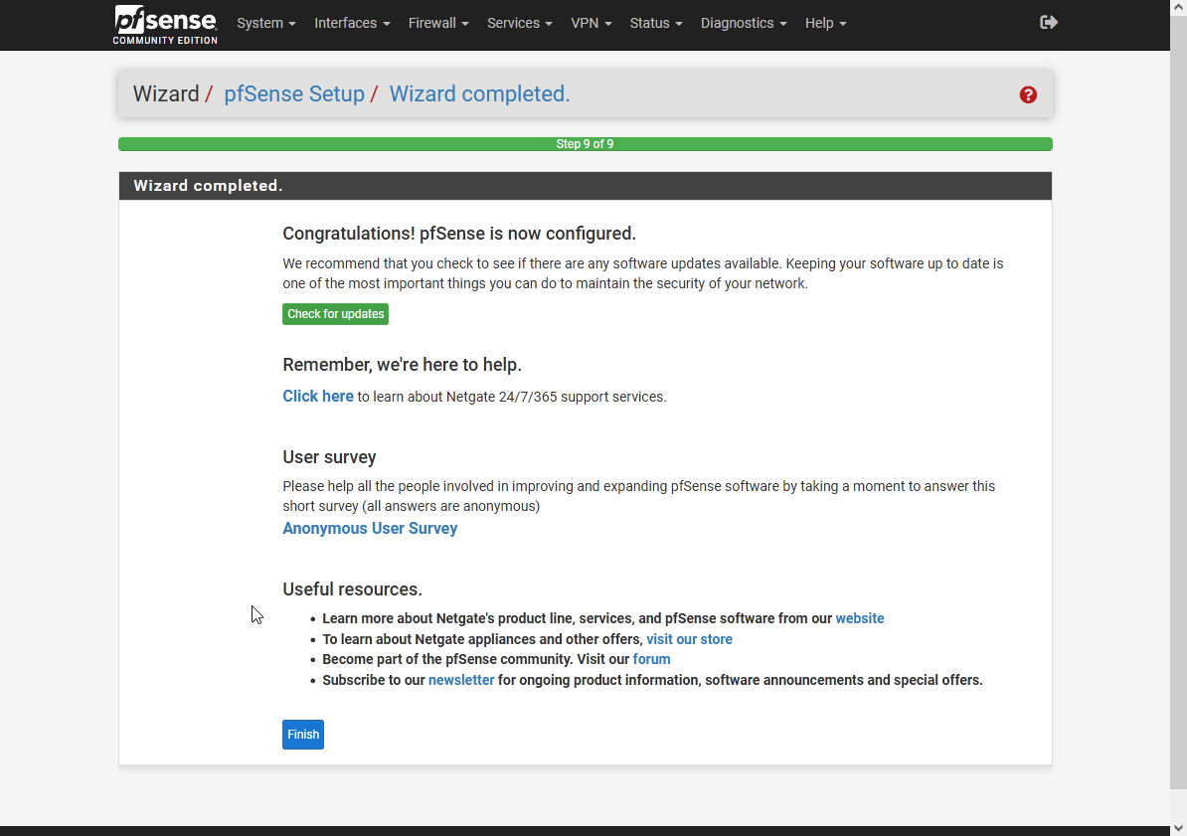Open the System menu
Viewport: 1187px width, 836px height.
click(265, 23)
